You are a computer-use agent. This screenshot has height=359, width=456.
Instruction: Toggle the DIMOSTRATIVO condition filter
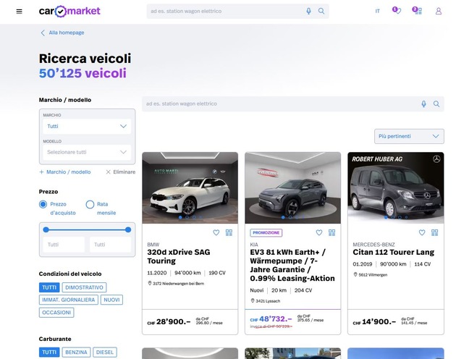point(83,287)
